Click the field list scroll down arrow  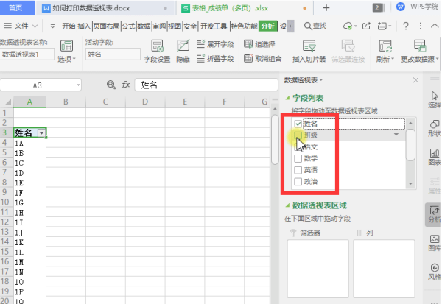[x=410, y=184]
